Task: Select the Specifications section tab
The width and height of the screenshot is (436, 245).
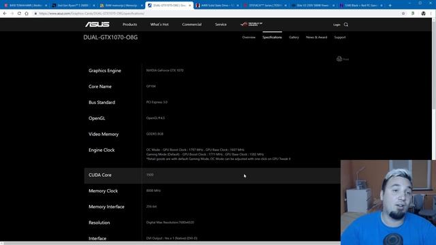Action: click(272, 37)
